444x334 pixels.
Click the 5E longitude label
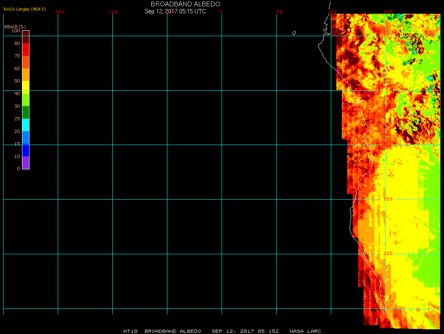click(279, 12)
